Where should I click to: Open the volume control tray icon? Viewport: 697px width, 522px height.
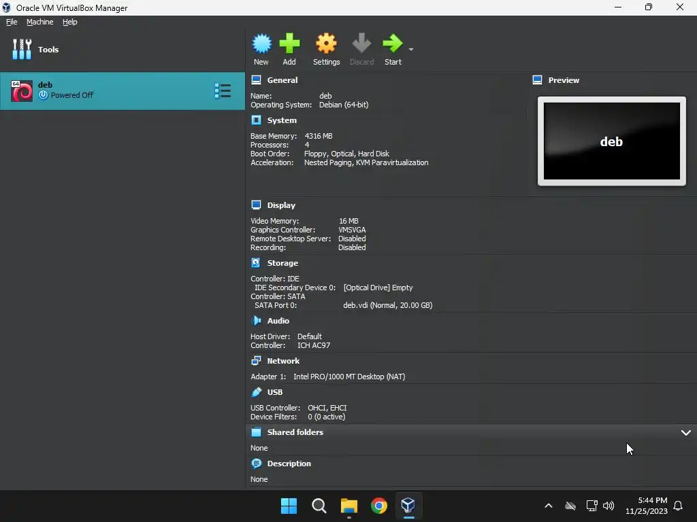coord(609,506)
